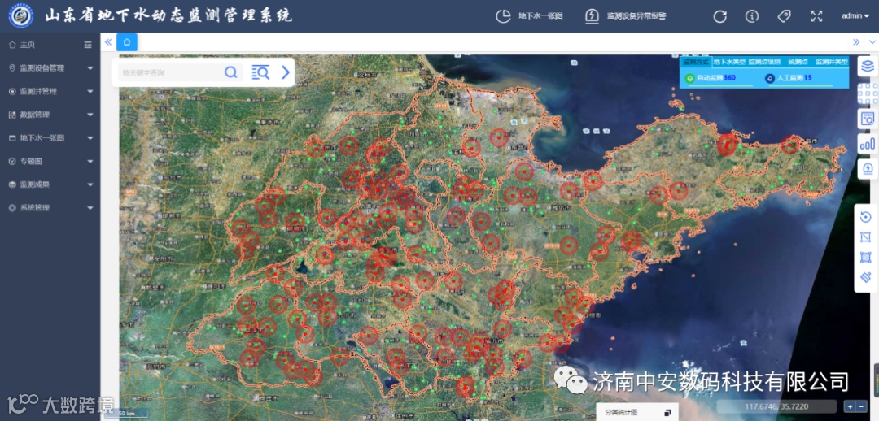The width and height of the screenshot is (879, 421).
Task: Open the 地下水一张图 header shortcut
Action: coord(529,16)
